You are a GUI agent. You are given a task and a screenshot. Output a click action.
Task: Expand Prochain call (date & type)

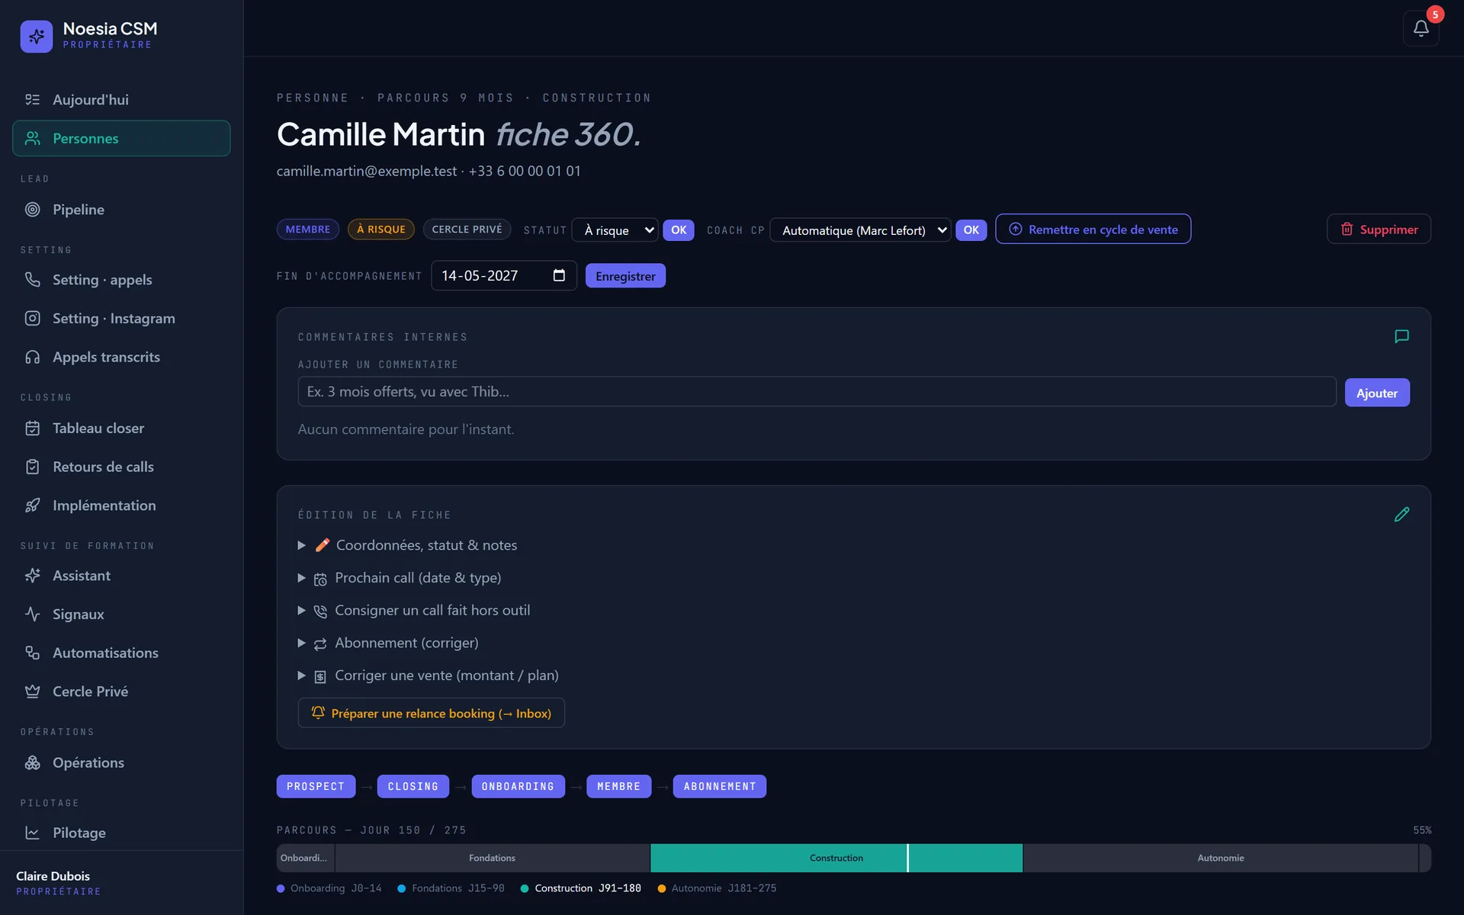(x=400, y=578)
